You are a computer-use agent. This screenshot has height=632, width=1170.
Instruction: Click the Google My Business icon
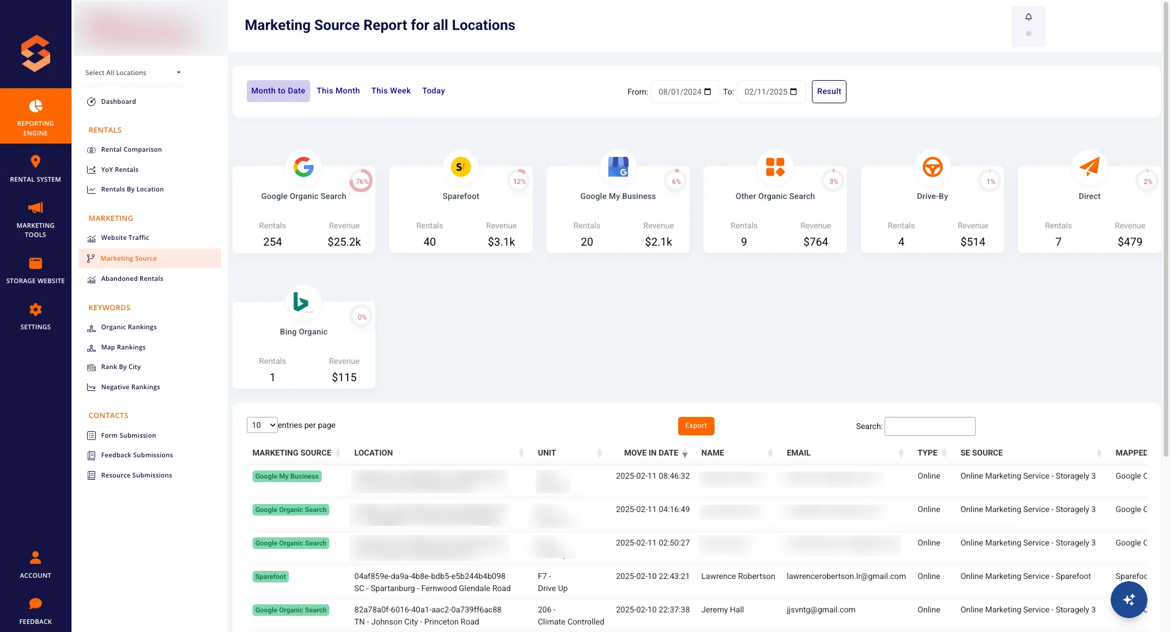click(618, 167)
